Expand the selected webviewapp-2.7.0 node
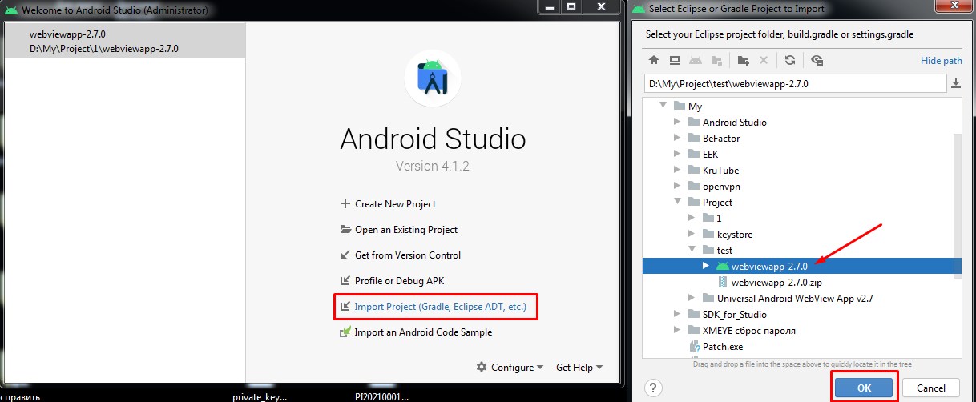The width and height of the screenshot is (976, 402). (x=706, y=266)
